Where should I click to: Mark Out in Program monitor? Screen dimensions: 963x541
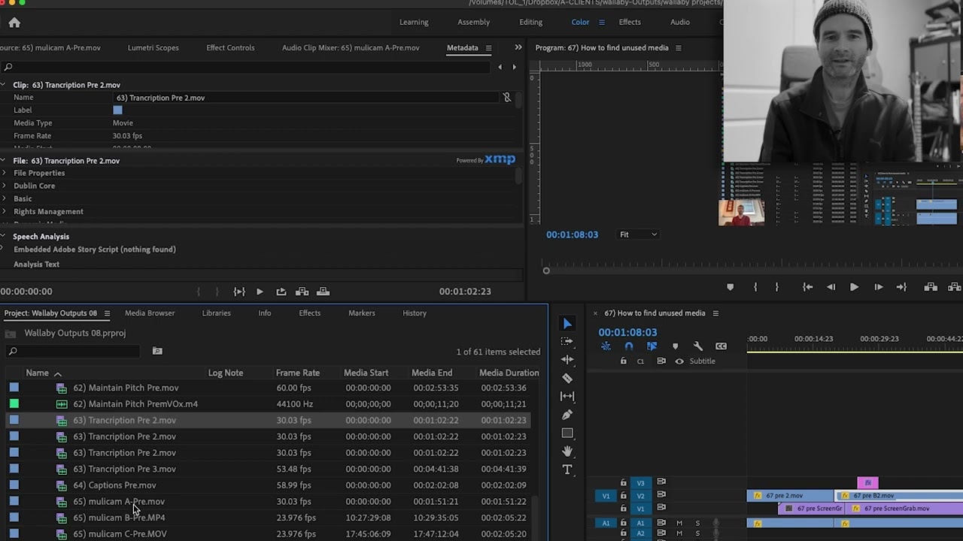point(776,287)
